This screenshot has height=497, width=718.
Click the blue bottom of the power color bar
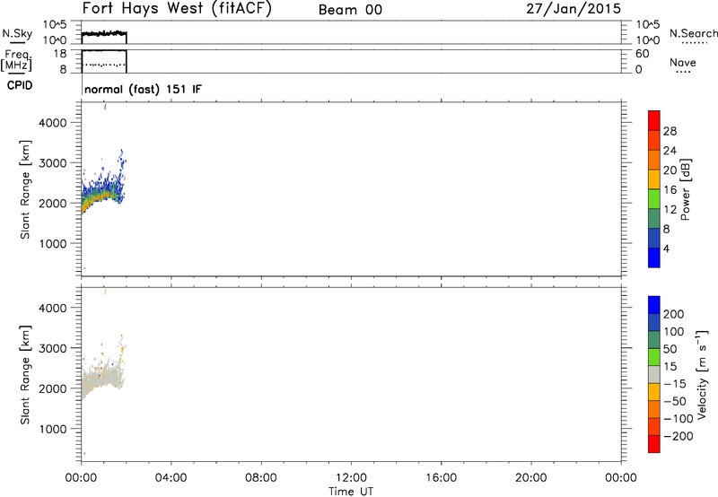[x=654, y=257]
